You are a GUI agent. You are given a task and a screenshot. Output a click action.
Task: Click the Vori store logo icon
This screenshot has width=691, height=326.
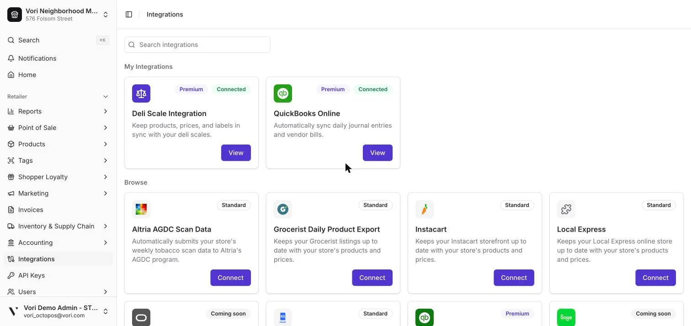click(15, 15)
